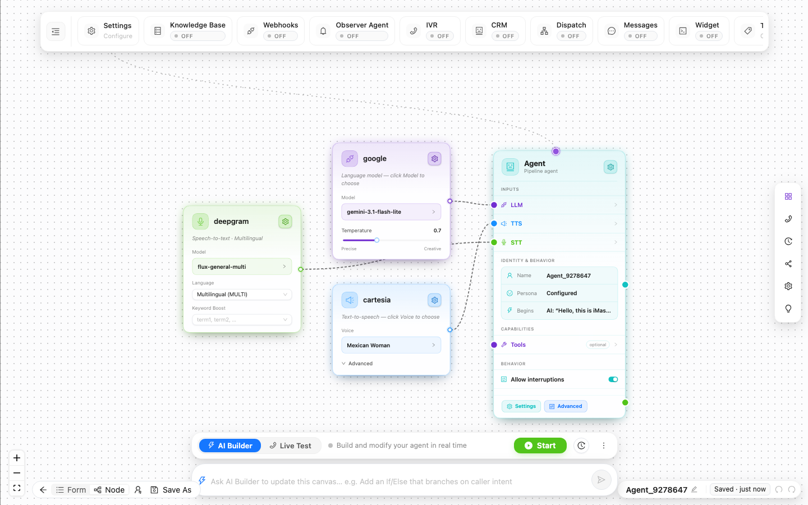Click the green Start button
Viewport: 808px width, 505px height.
pos(540,446)
